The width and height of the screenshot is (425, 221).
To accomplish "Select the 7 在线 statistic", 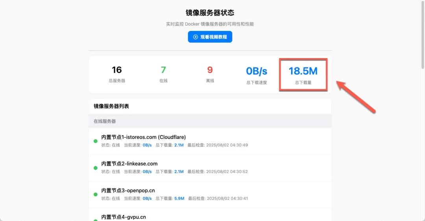I will pos(163,74).
